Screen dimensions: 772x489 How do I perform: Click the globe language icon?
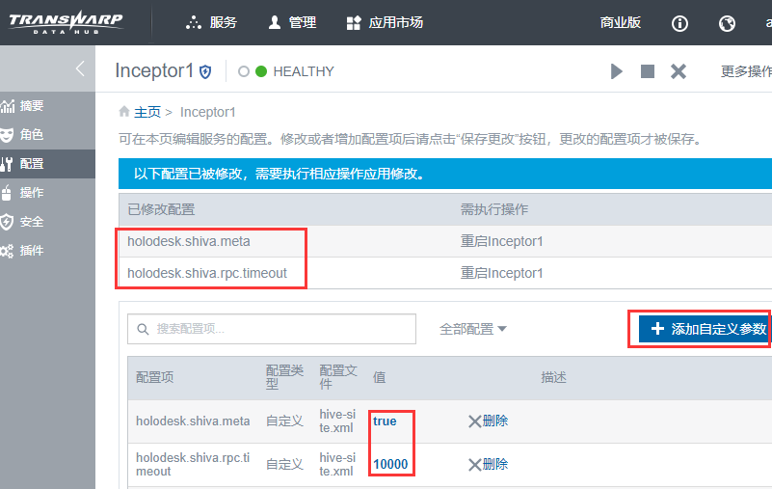coord(727,23)
